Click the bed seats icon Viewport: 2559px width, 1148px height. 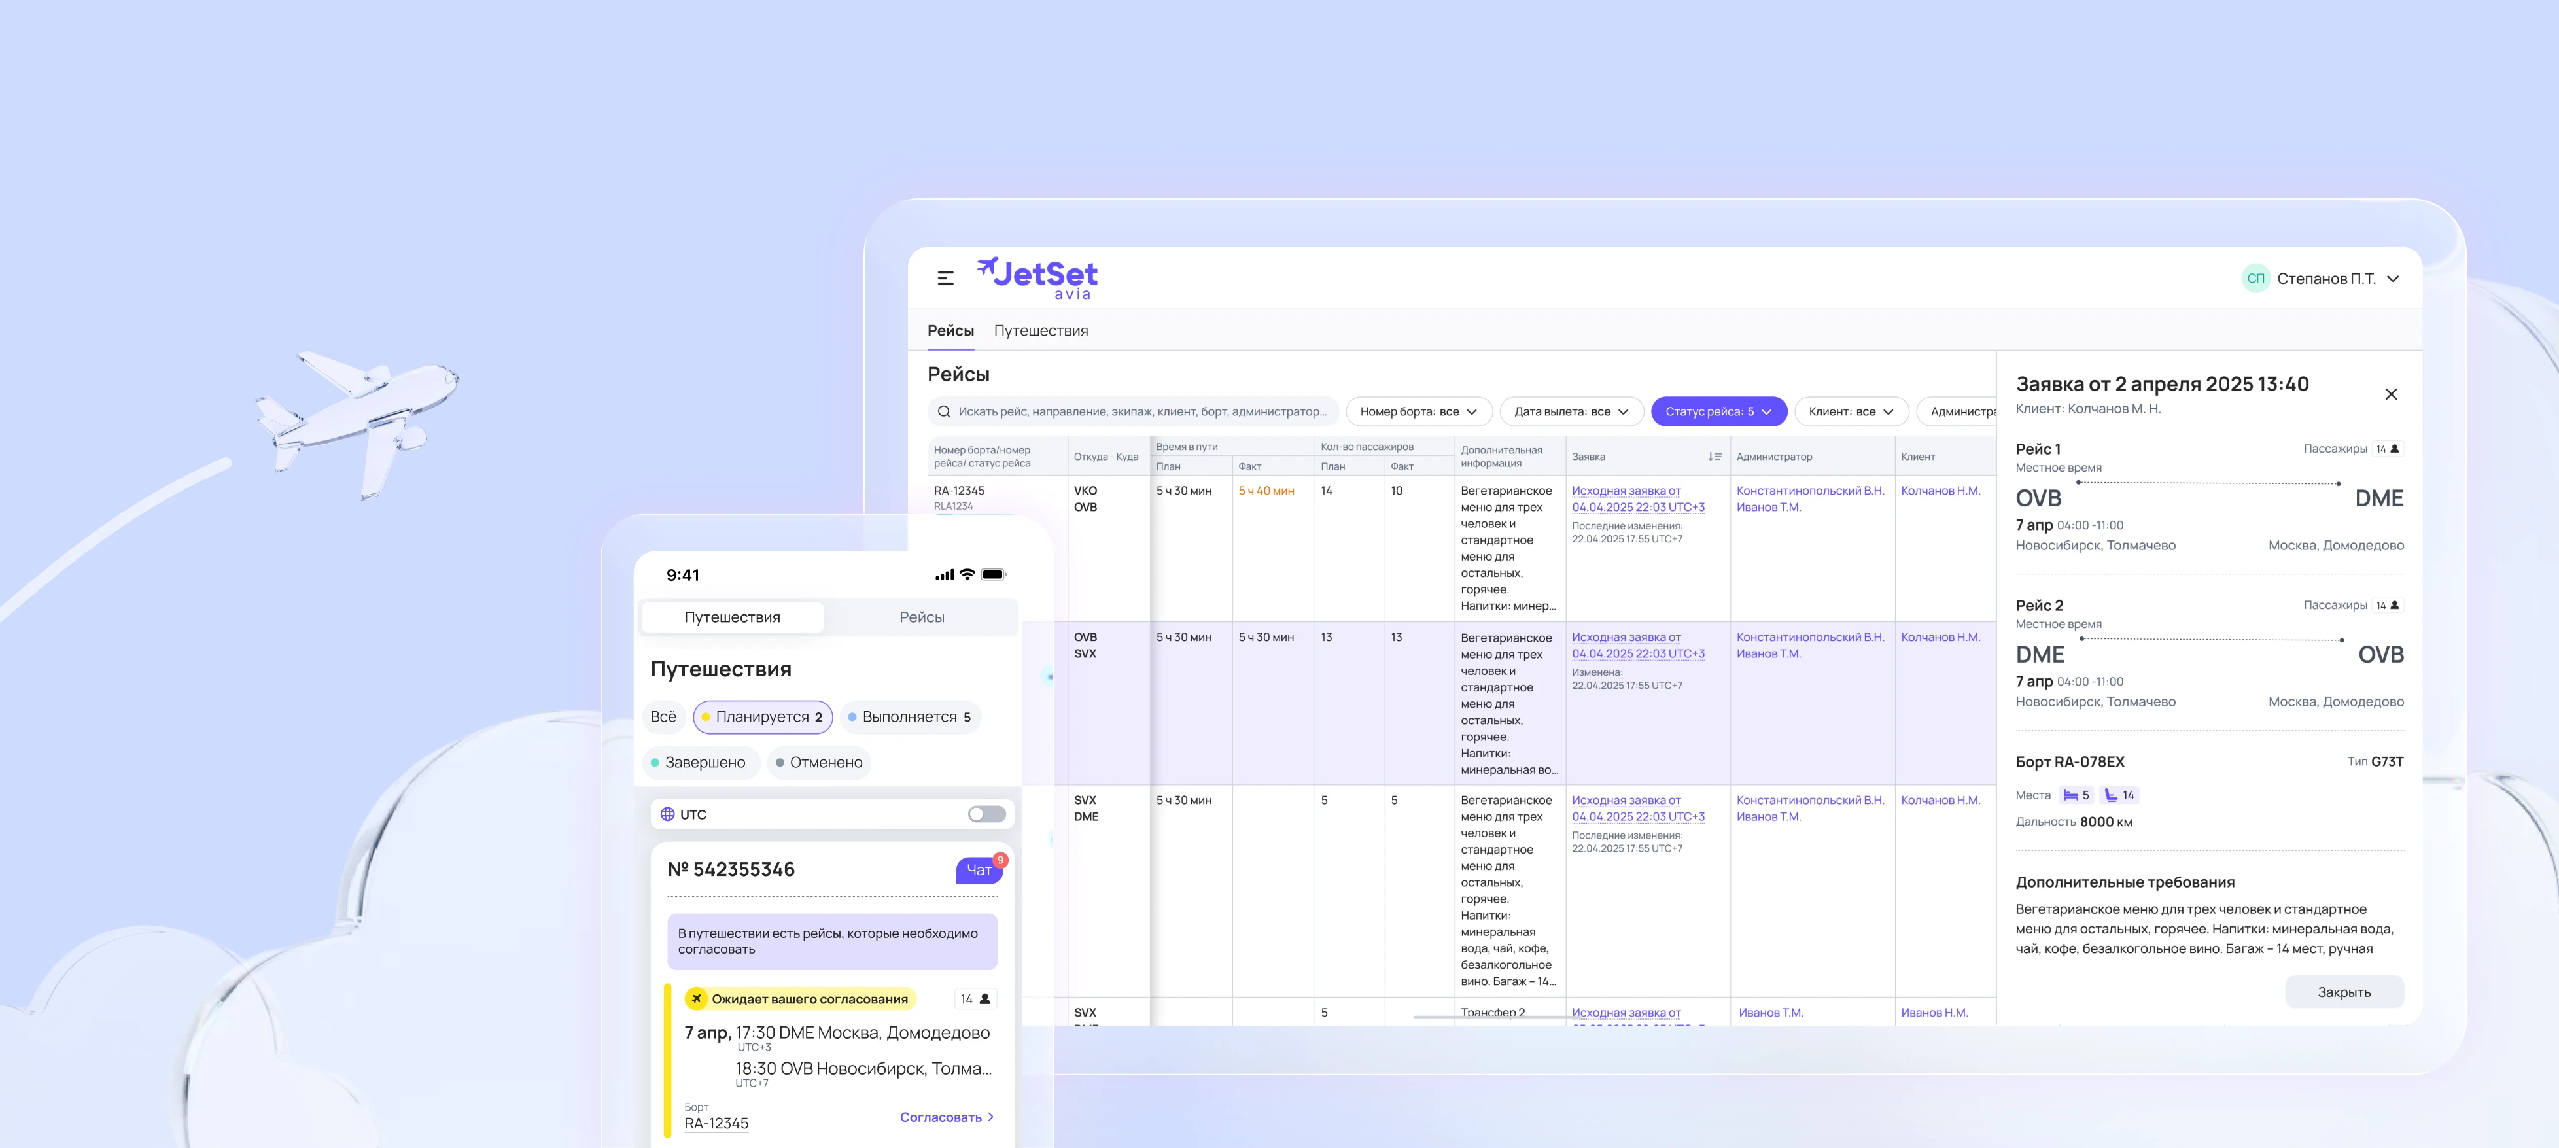click(x=2070, y=795)
